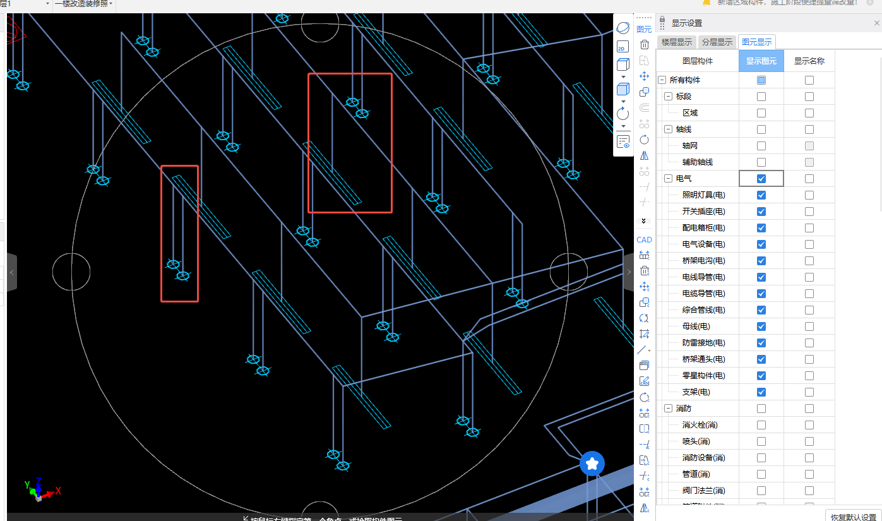Viewport: 882px width, 521px height.
Task: Select the solid shaded cube display icon
Action: [623, 89]
